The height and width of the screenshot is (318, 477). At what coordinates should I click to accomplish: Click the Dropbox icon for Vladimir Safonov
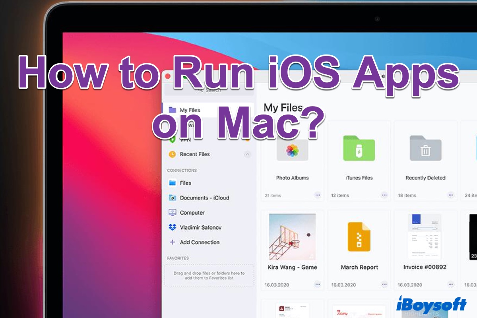click(x=172, y=227)
